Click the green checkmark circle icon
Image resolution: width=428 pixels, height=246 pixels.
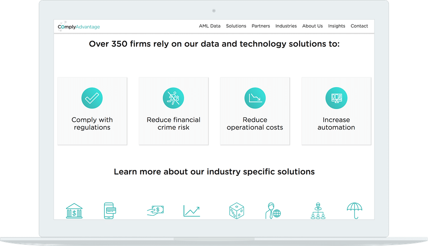[92, 98]
